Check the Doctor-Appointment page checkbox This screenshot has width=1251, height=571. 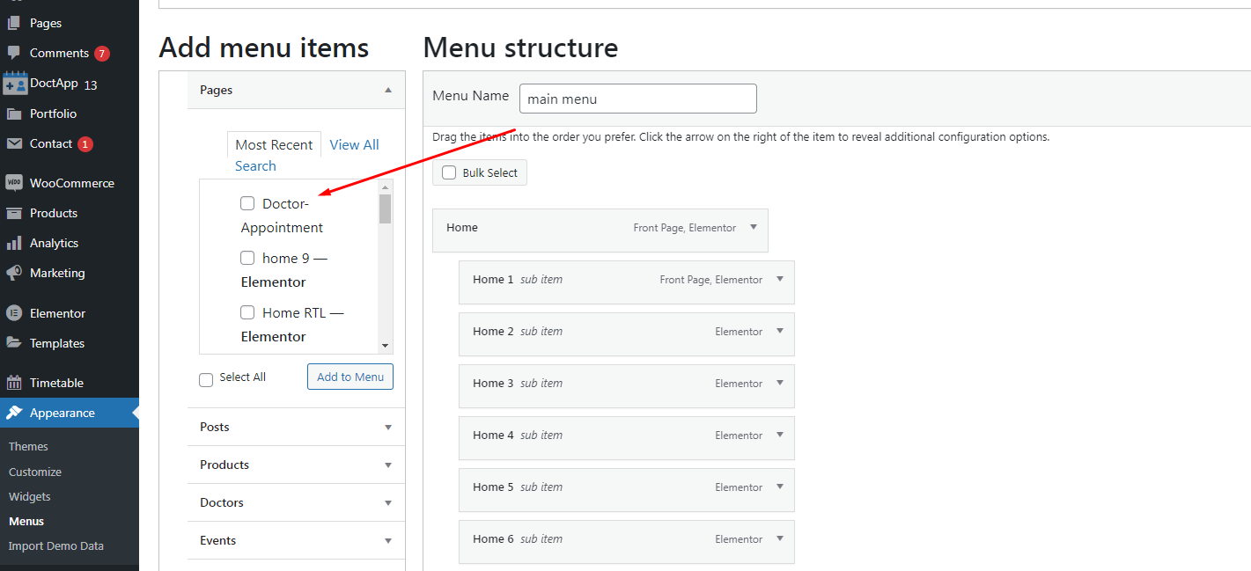coord(247,203)
